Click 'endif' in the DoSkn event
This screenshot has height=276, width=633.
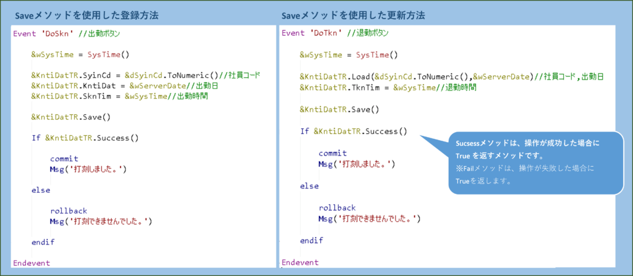pos(43,242)
